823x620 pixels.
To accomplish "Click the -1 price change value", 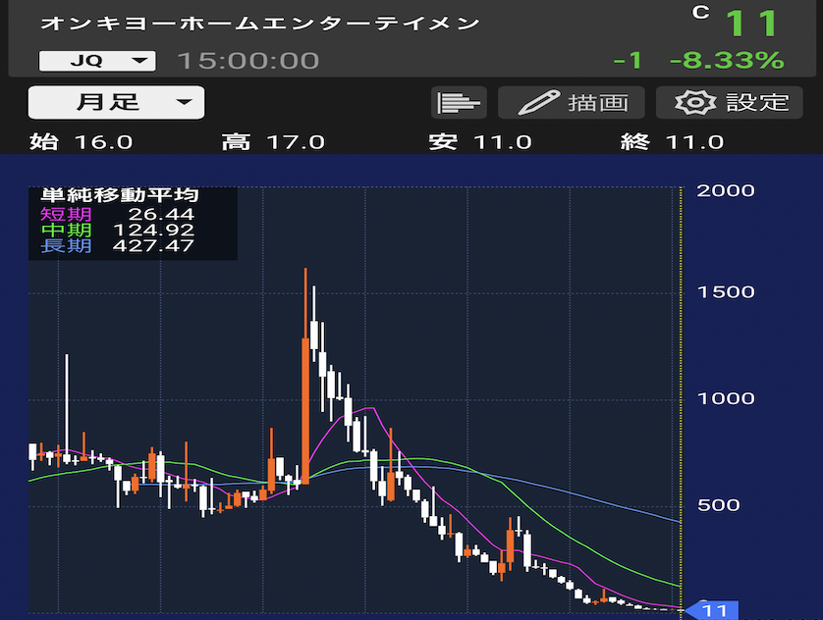I will pyautogui.click(x=628, y=61).
